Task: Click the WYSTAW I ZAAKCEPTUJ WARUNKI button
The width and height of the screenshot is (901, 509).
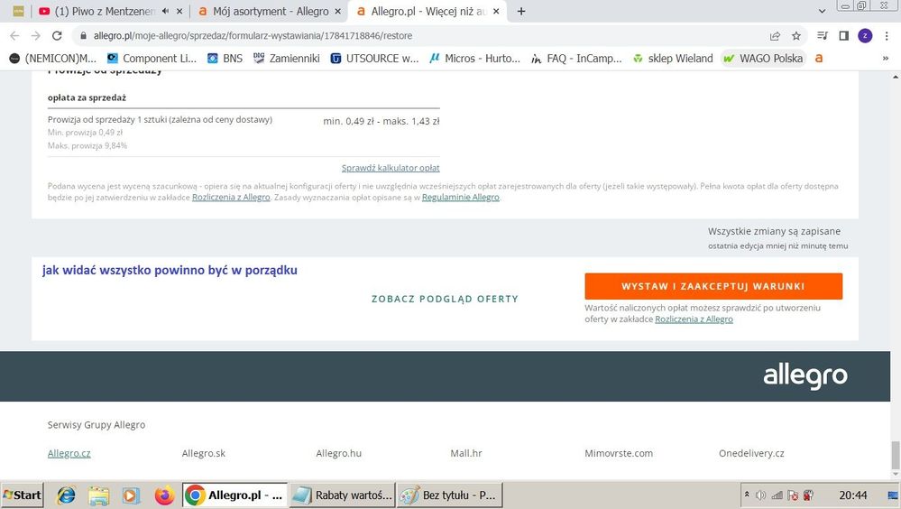Action: click(713, 286)
